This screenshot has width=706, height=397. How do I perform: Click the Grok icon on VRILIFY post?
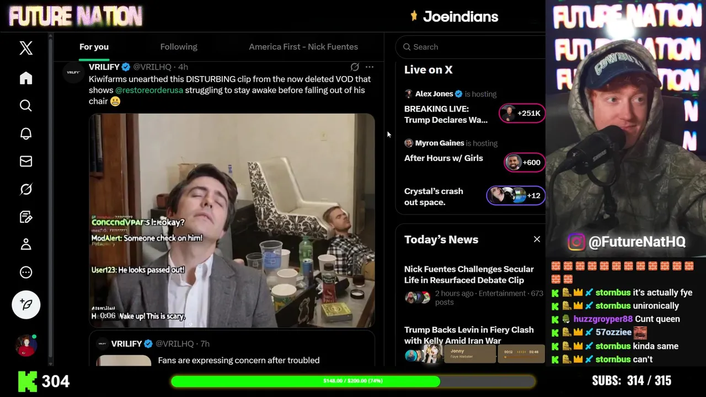355,67
